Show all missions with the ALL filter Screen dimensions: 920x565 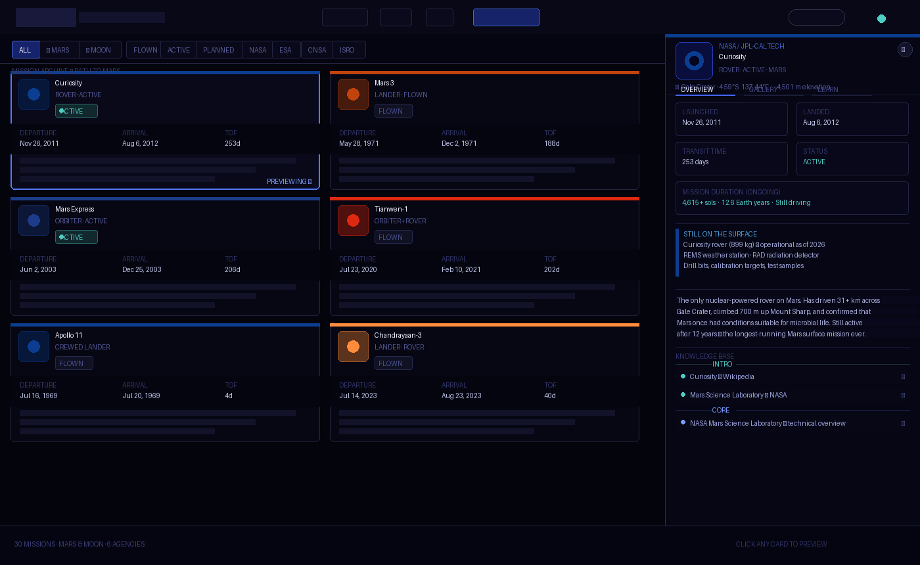[25, 50]
